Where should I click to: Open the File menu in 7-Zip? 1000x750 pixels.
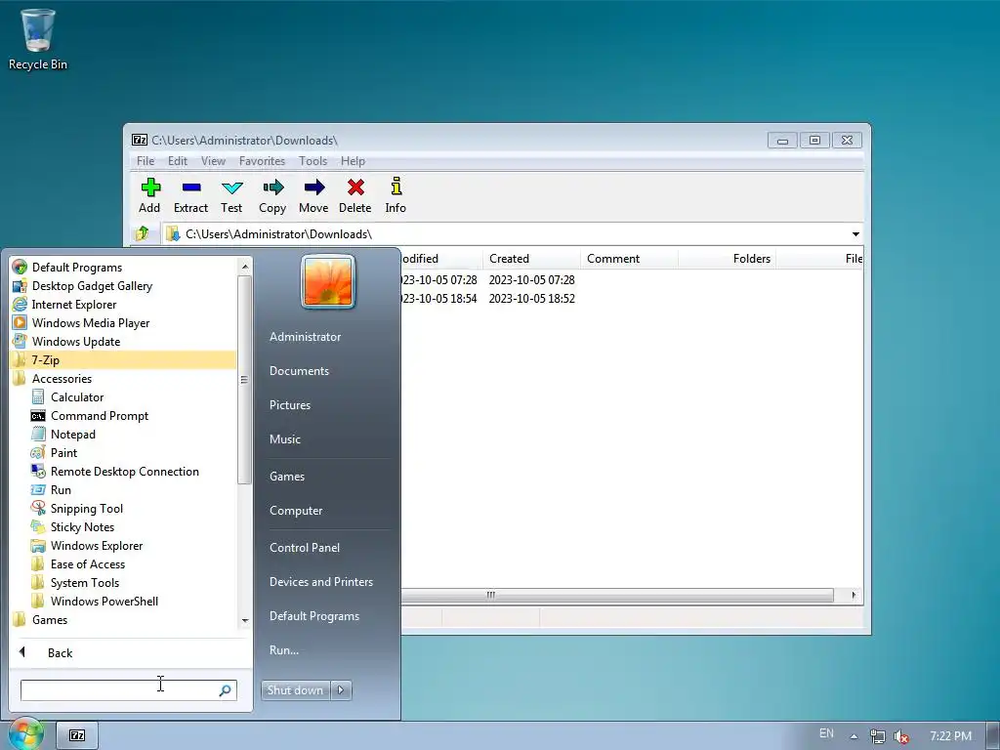(146, 161)
